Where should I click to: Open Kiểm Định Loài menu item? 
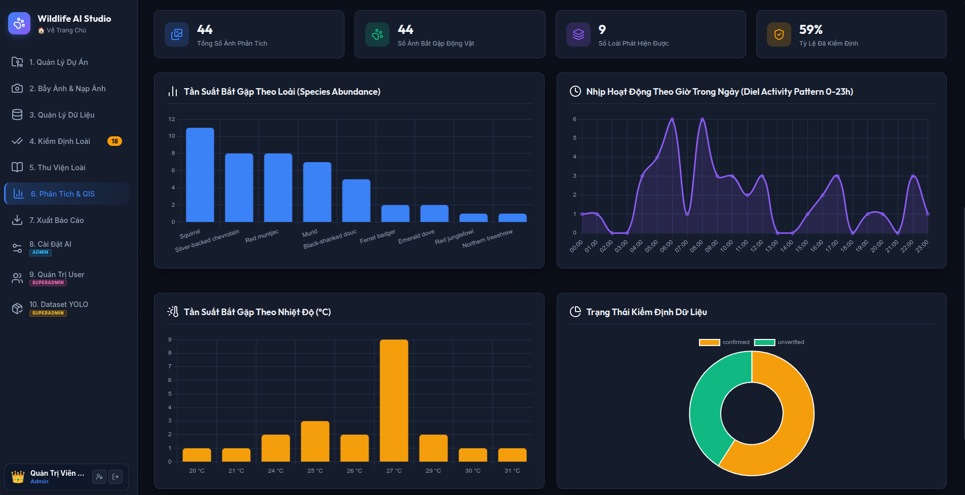(x=67, y=141)
